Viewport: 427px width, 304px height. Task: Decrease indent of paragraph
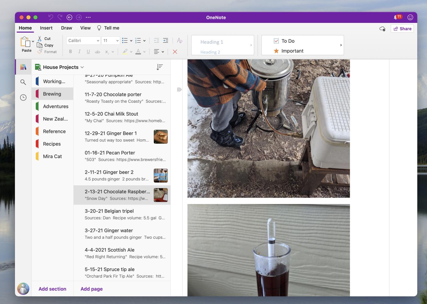pos(156,40)
